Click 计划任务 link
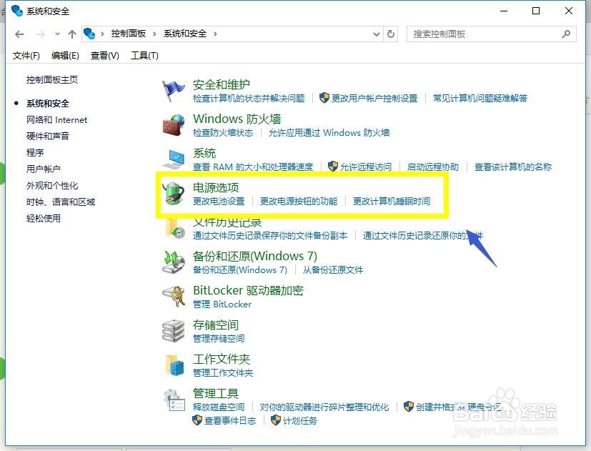 pos(300,421)
